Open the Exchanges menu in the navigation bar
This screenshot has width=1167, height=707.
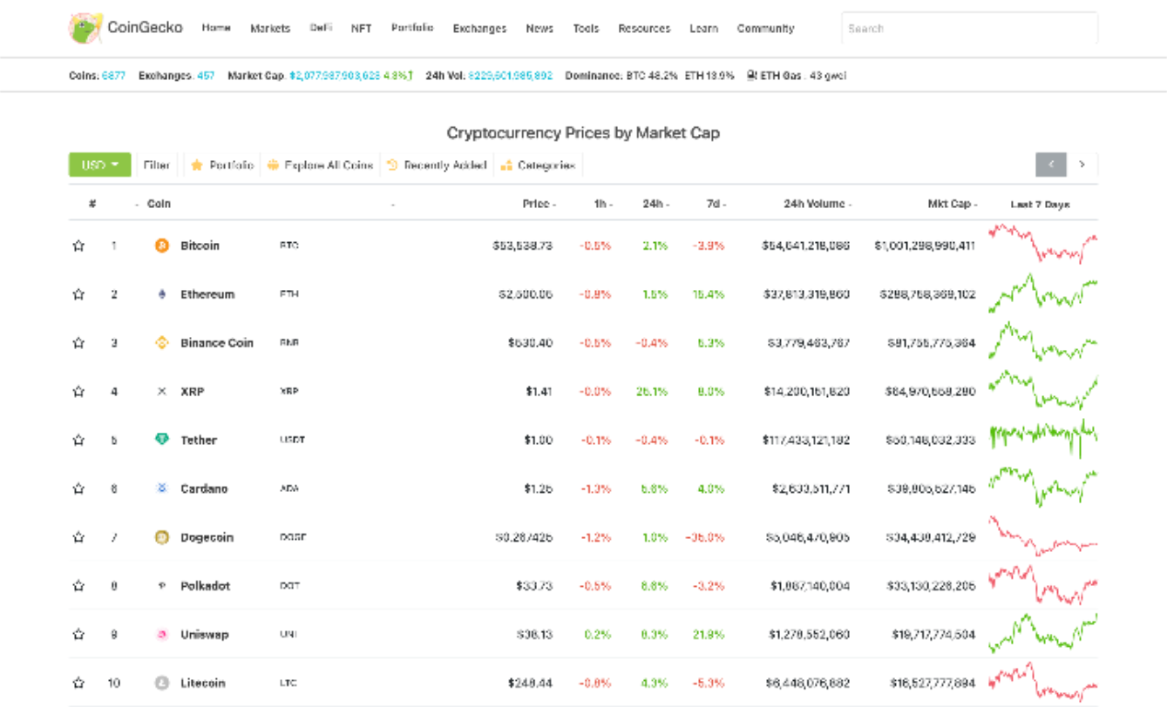click(x=479, y=28)
